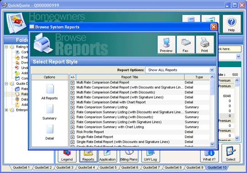Screen dimensions: 247x173
Task: Open report Preview in Browse Reports
Action: coord(166,45)
